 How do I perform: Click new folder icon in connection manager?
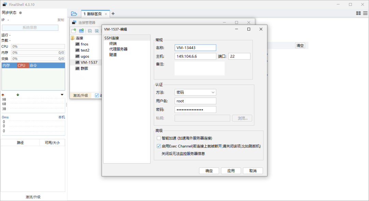81,31
